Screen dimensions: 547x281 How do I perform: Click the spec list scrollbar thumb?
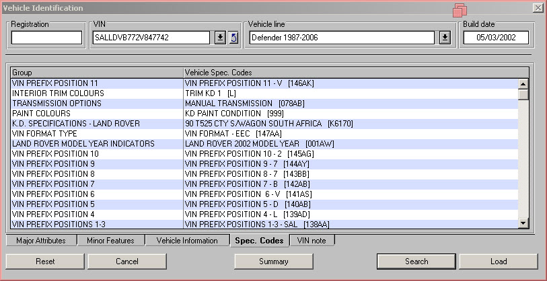pos(523,95)
